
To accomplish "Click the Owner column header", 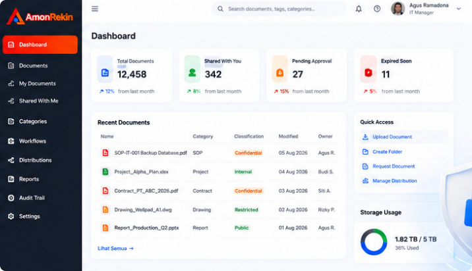I will (326, 136).
